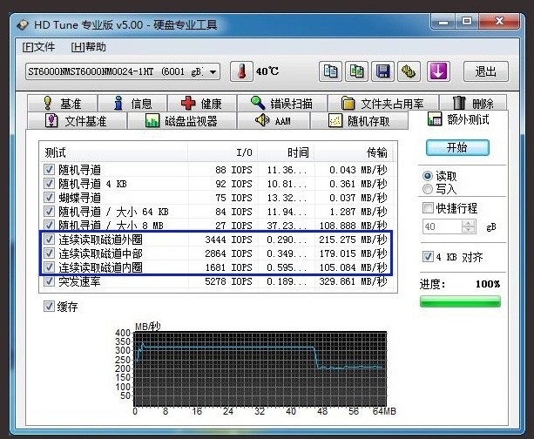Open the 健康 tab

pos(202,103)
